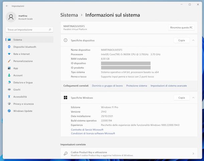Open Account settings in sidebar
This screenshot has width=204, height=161.
tap(29, 75)
